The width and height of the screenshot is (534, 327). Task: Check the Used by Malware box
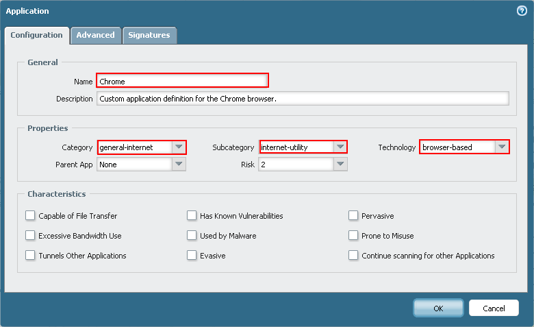pos(192,235)
